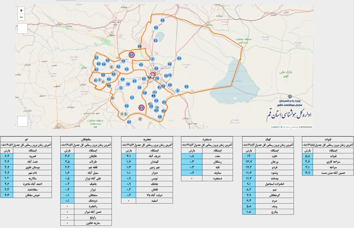
Task: Click the 2.5 station marker on map
Action: pyautogui.click(x=134, y=81)
